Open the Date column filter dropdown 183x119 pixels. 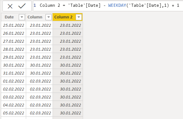click(x=22, y=17)
